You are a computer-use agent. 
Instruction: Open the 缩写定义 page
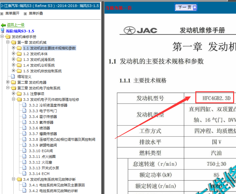tap(24, 77)
